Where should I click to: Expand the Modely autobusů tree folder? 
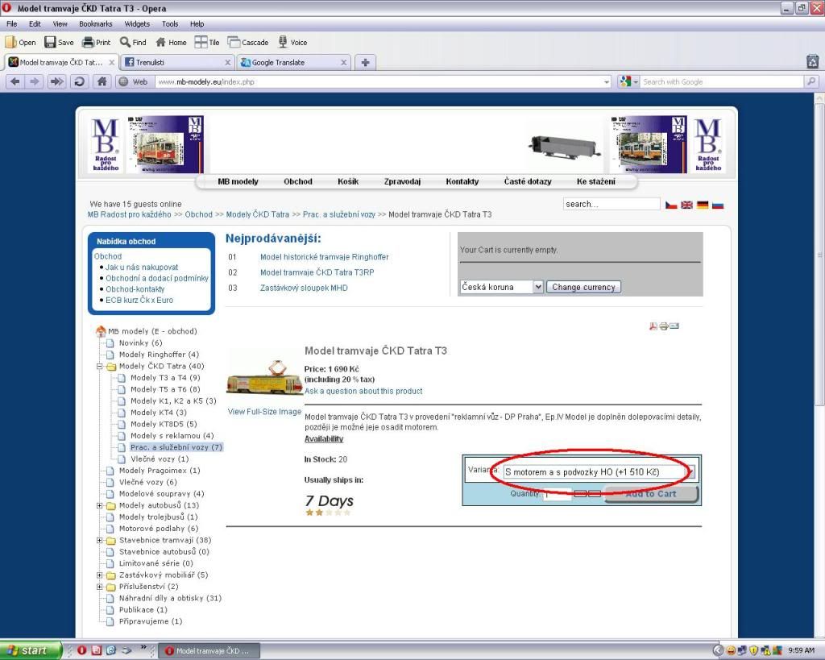[x=99, y=505]
